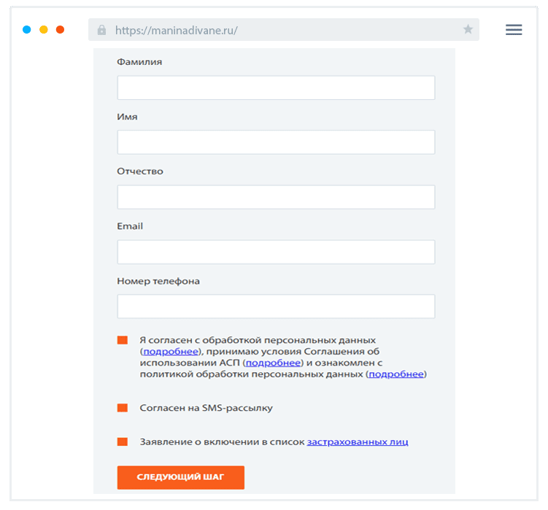This screenshot has width=548, height=510.
Task: Bookmark page with the star icon
Action: coord(468,30)
